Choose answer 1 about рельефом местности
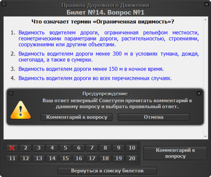The height and width of the screenshot is (177, 211). (x=109, y=39)
